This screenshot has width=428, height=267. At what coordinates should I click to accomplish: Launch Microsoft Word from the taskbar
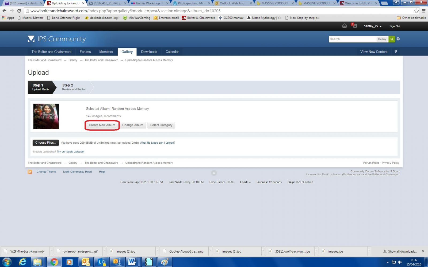tap(132, 262)
